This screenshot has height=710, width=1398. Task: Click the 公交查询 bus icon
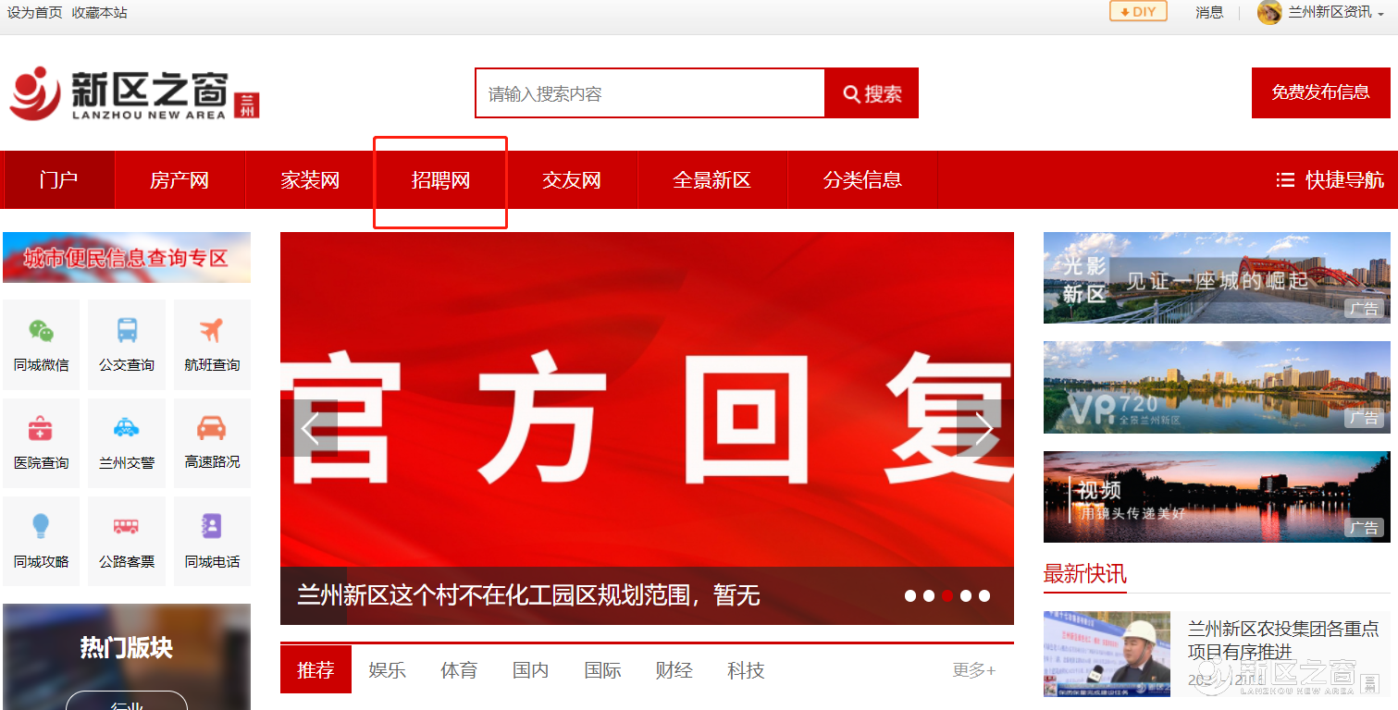127,331
